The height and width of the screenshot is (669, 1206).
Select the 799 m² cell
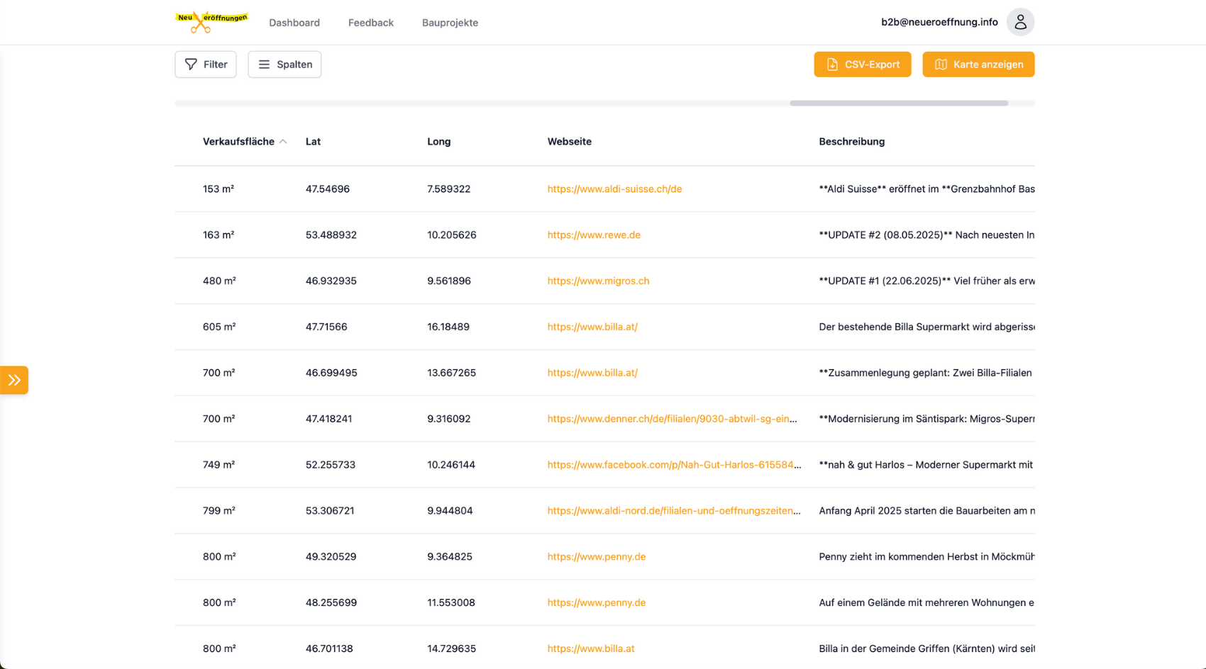coord(219,511)
